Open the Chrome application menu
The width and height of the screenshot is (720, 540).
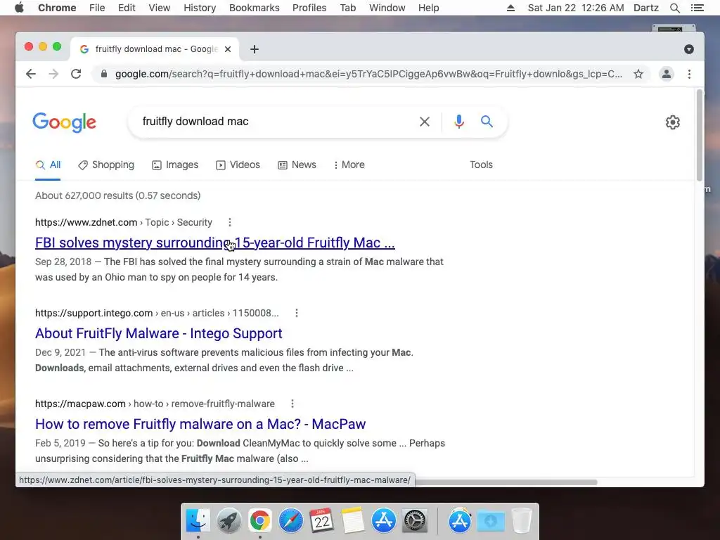(57, 8)
